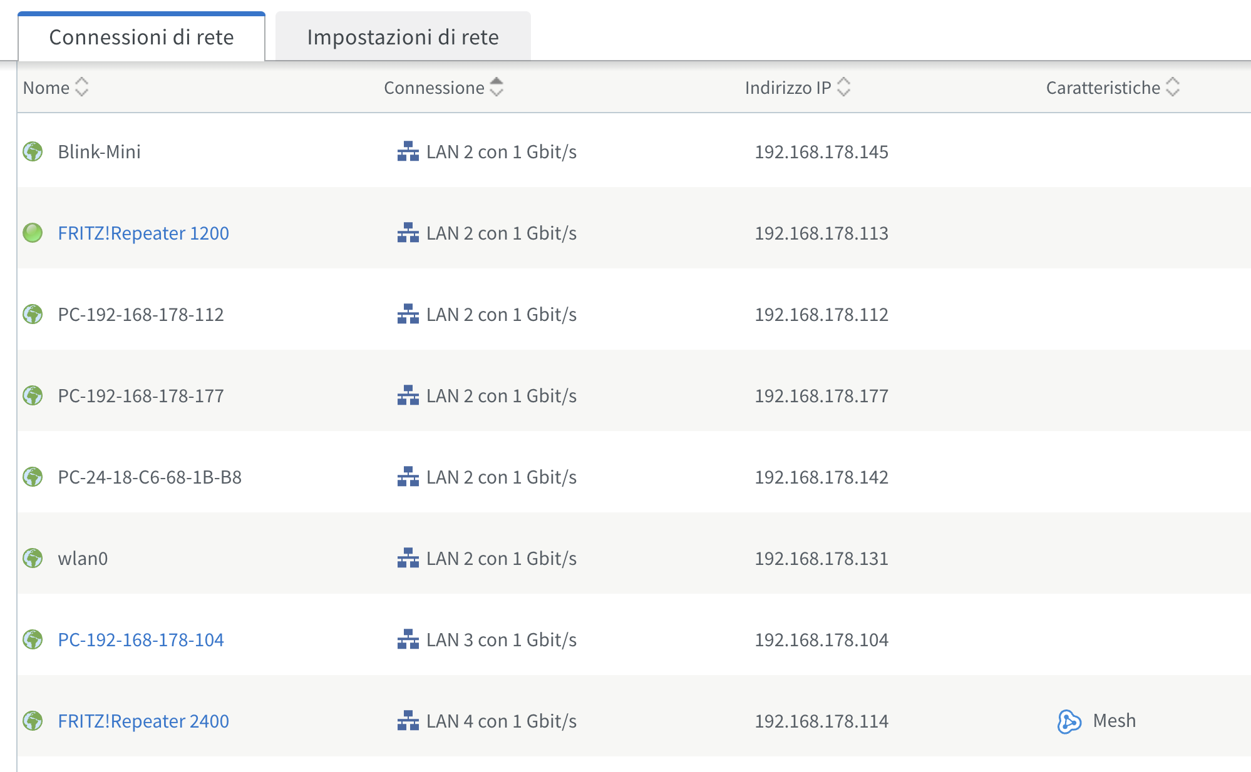Click the IP address 192.168.178.142
This screenshot has height=772, width=1251.
tap(821, 477)
